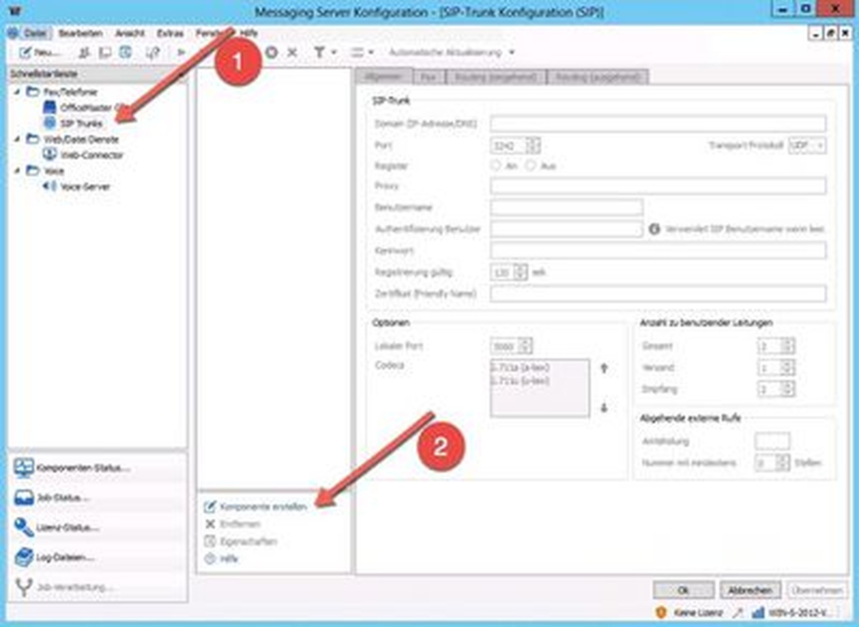Switch to the Fax tab
Viewport: 859px width, 627px height.
pos(428,77)
